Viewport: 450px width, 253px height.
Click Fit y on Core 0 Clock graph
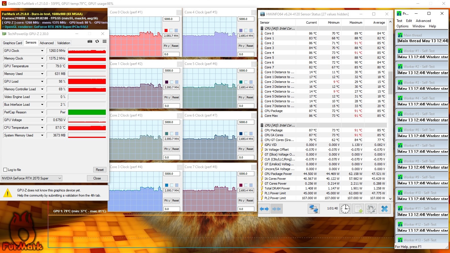(x=166, y=46)
